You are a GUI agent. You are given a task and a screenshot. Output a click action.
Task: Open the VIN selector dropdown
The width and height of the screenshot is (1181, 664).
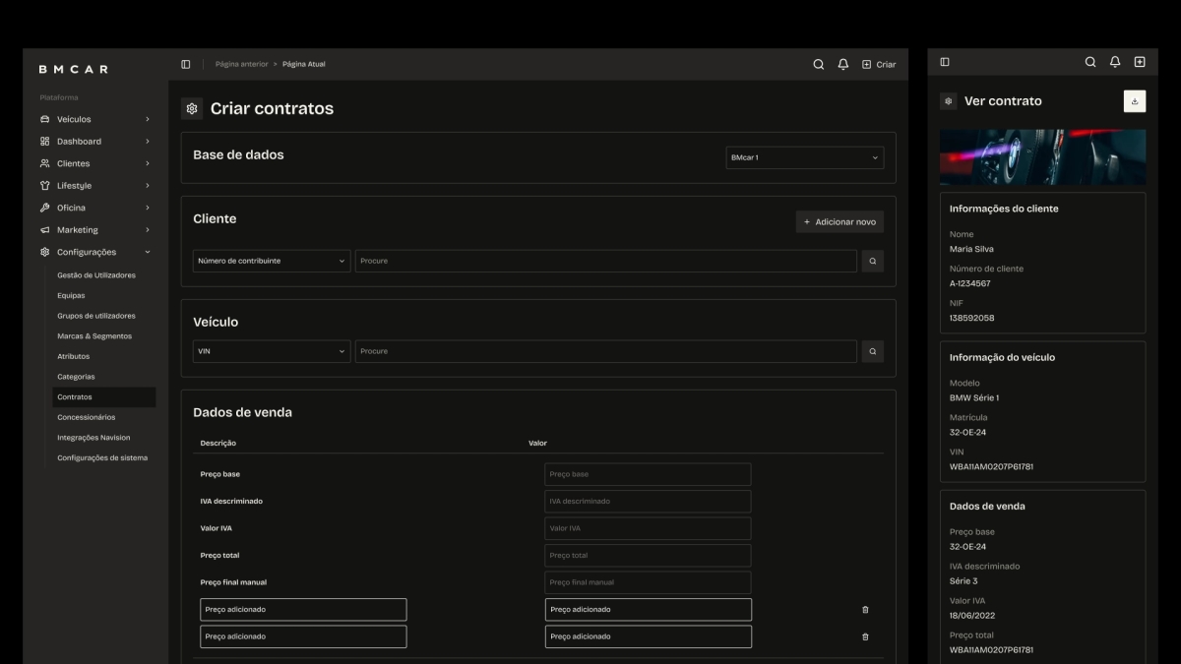tap(272, 351)
